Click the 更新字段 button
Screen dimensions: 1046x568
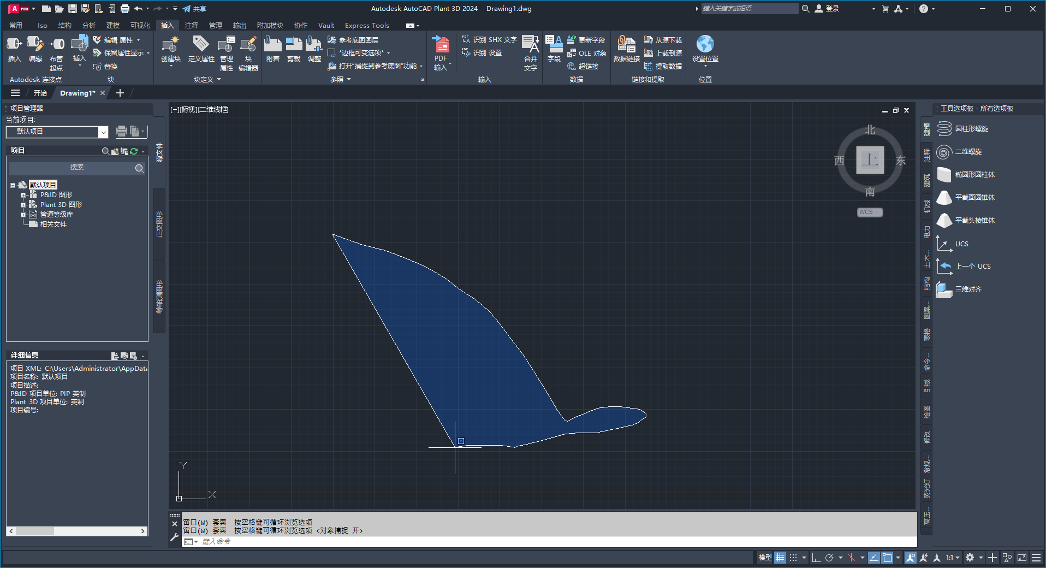(586, 40)
